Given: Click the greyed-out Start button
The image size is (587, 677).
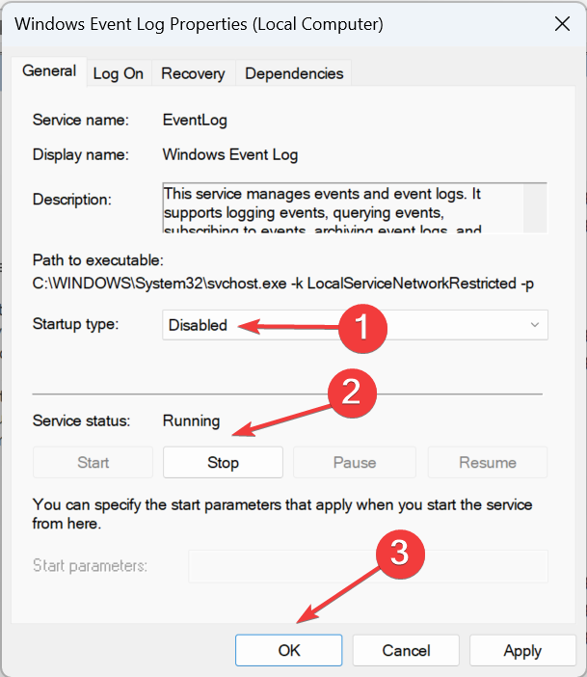Looking at the screenshot, I should [x=93, y=463].
